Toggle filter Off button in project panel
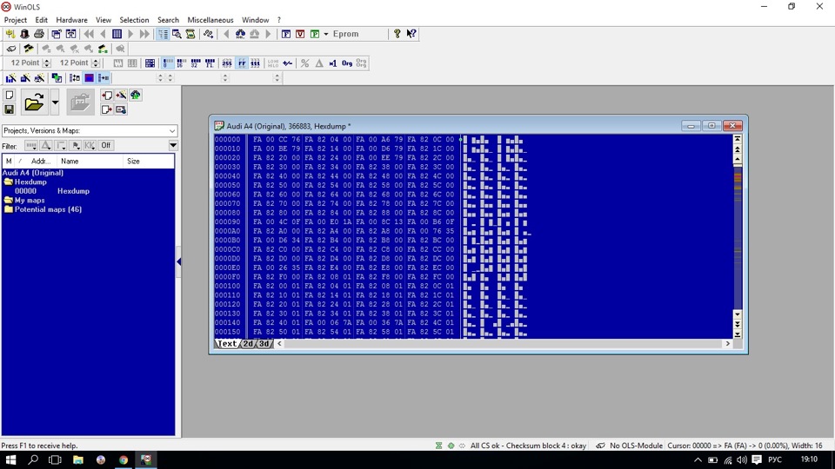Screen dimensions: 835x469 [x=106, y=145]
